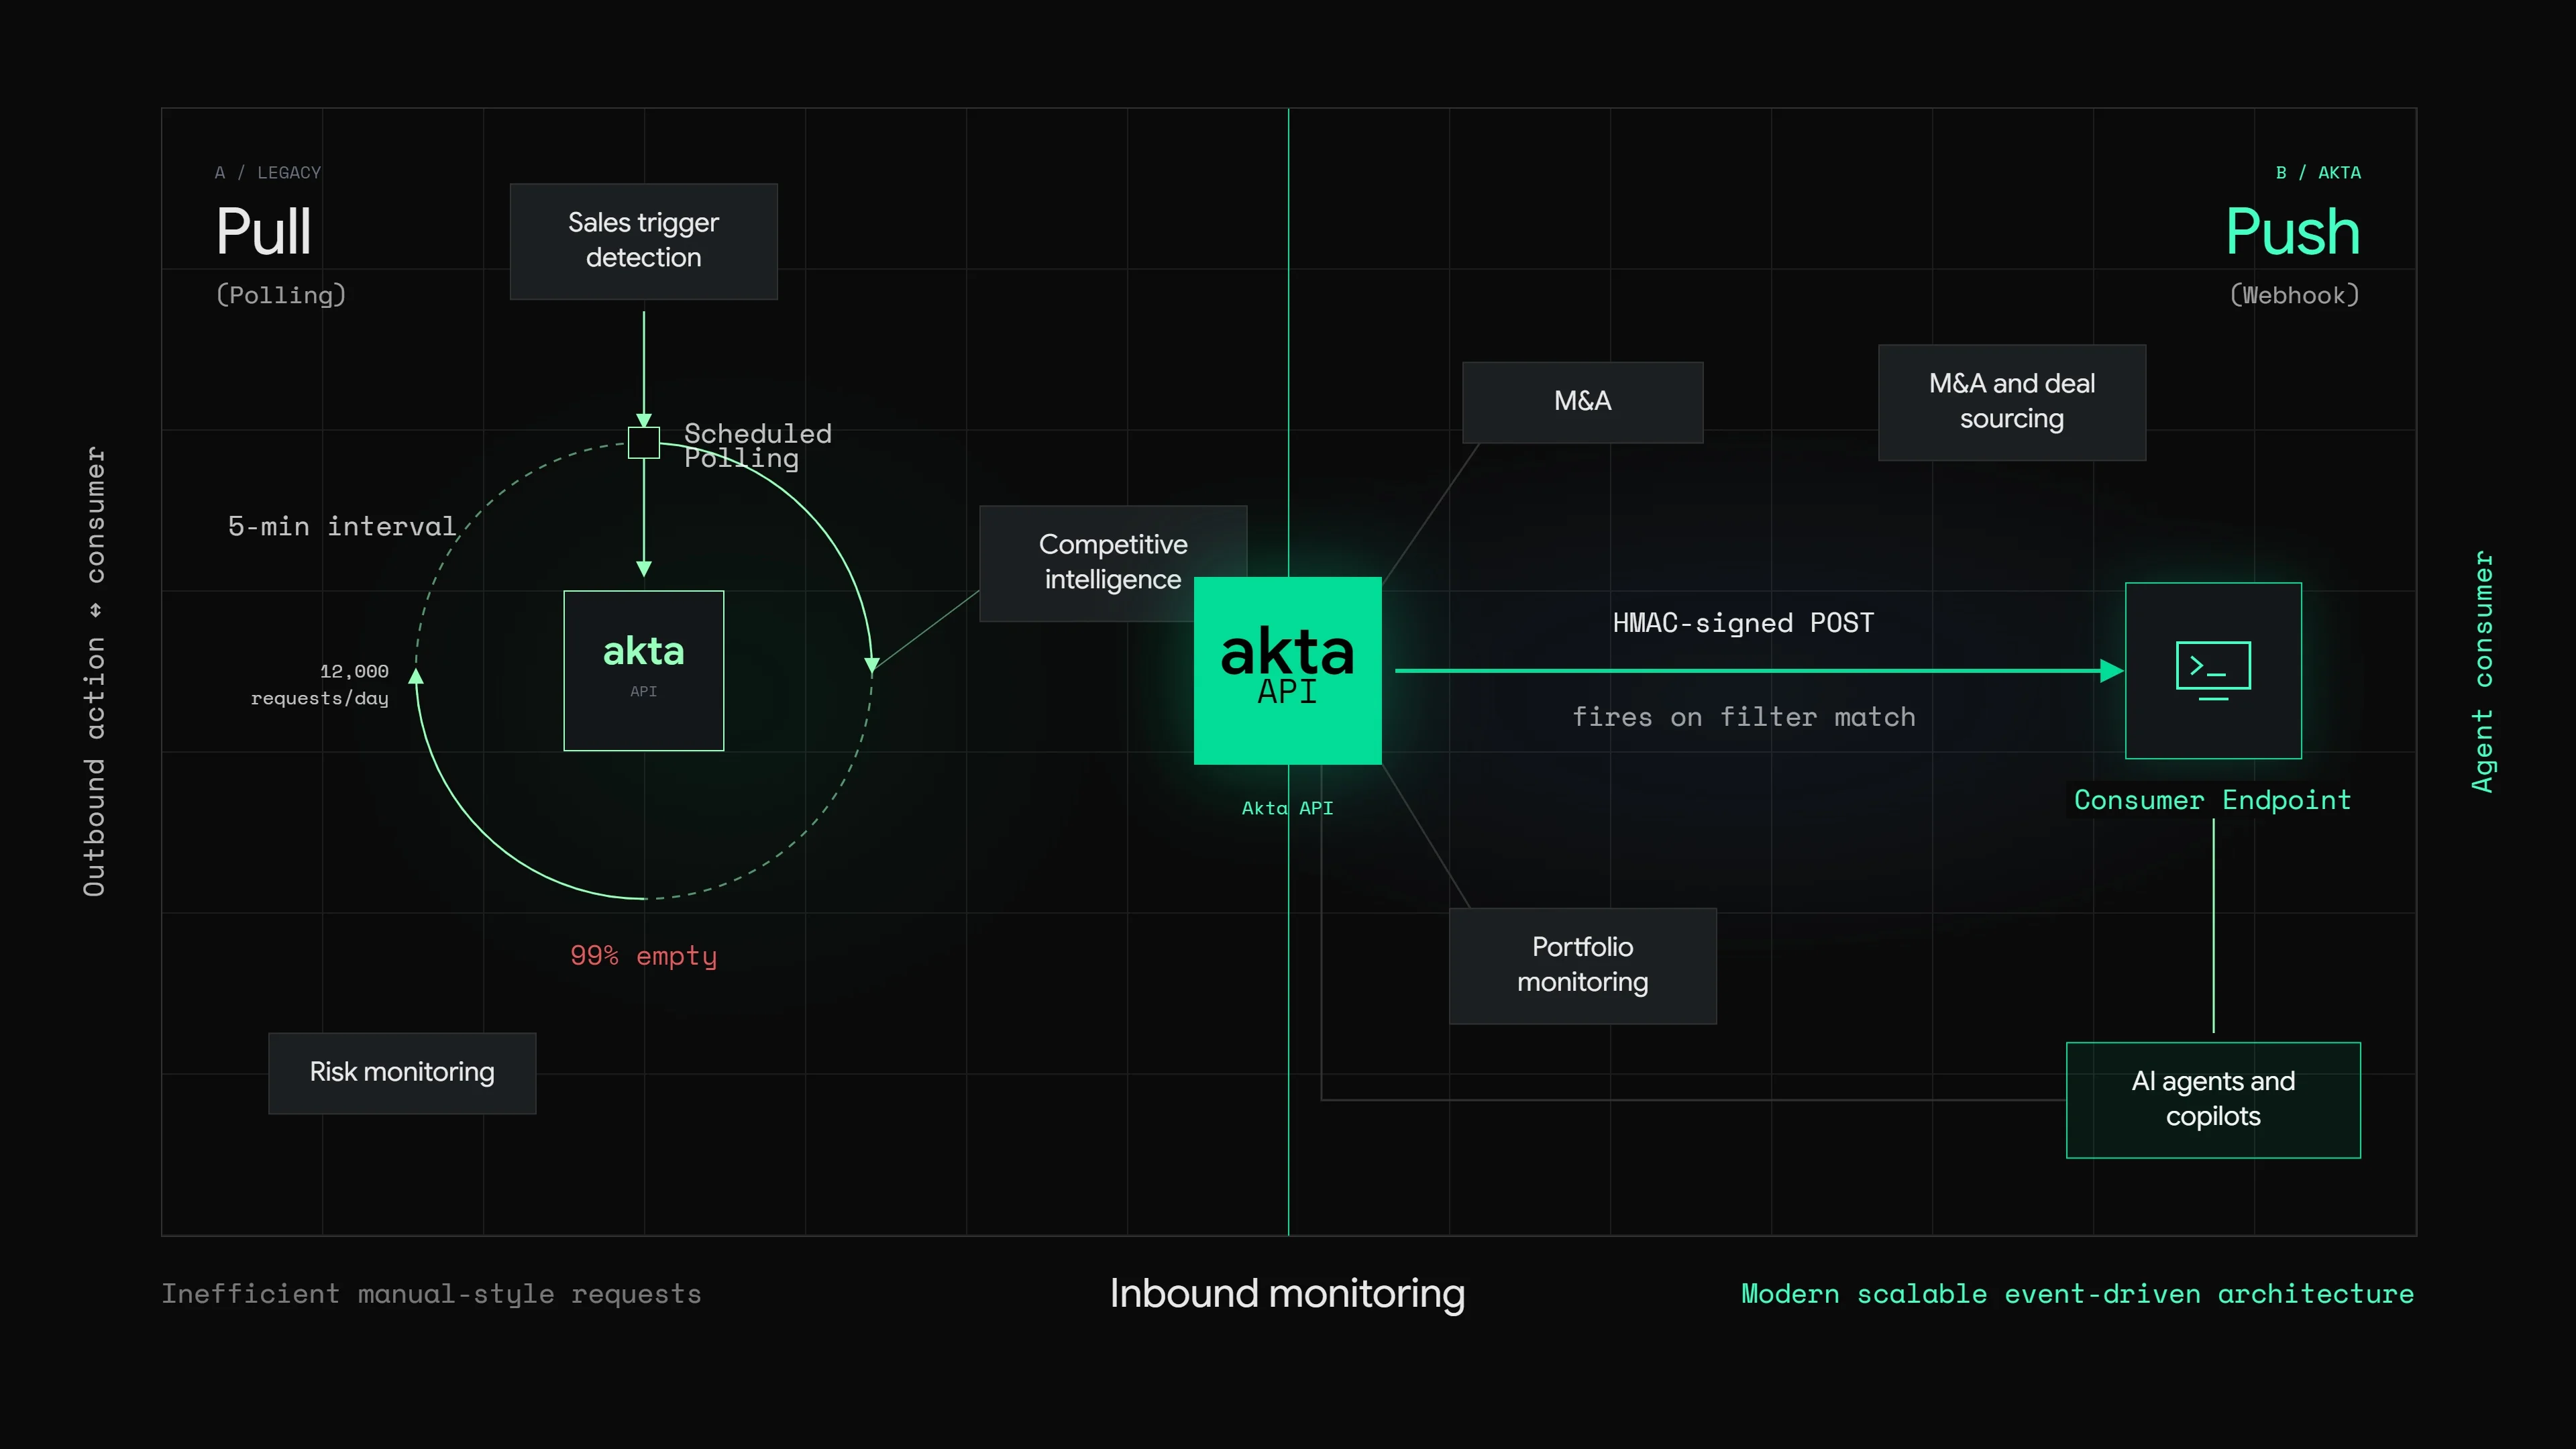Click the M&A box

tap(1583, 402)
